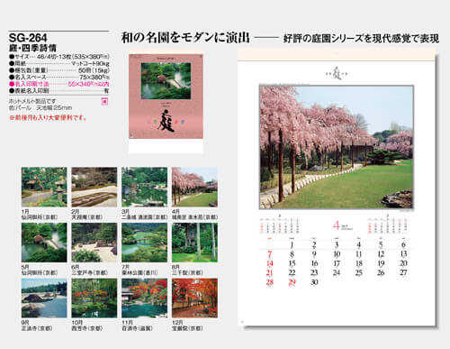Click the 天地幅25mm note
Viewport: 450px width, 349px height.
click(54, 107)
